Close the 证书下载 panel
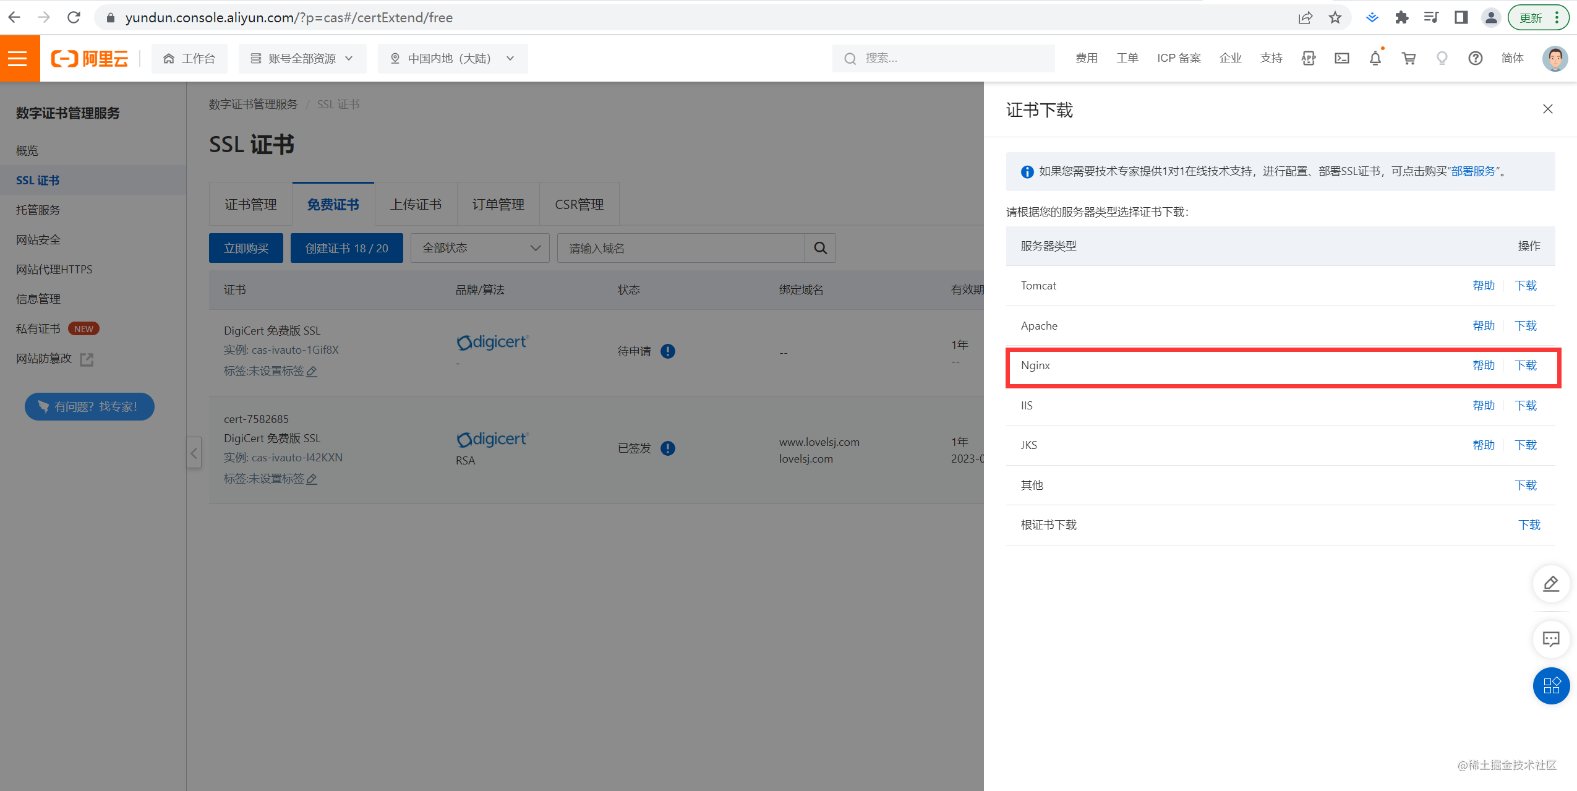The image size is (1577, 791). point(1547,109)
